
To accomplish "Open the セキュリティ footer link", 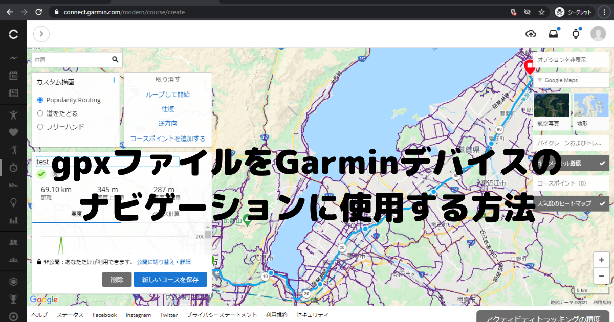I will 312,315.
